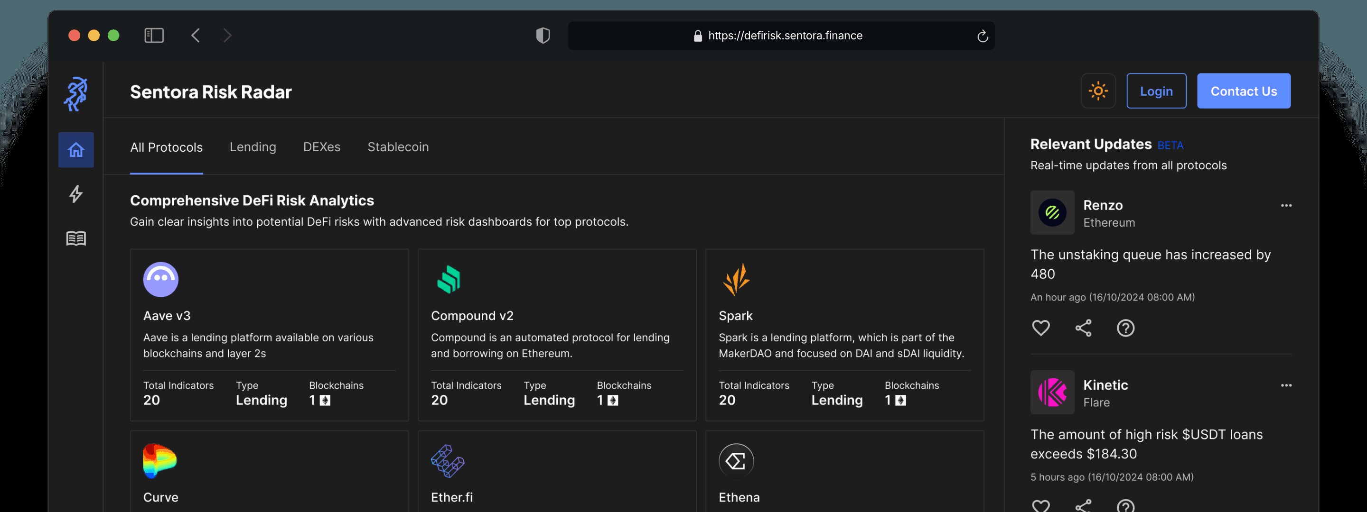Select the All Protocols tab
The height and width of the screenshot is (512, 1367).
pos(166,147)
